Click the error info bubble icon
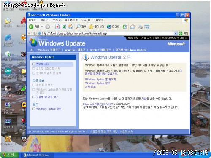This screenshot has height=158, width=211. pos(86,57)
